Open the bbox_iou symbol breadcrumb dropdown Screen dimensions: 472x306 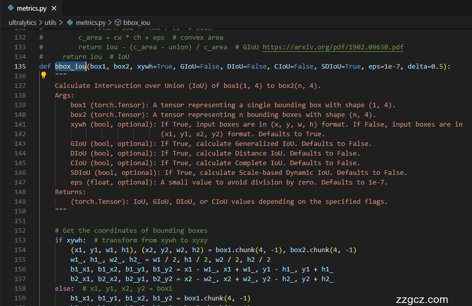136,23
